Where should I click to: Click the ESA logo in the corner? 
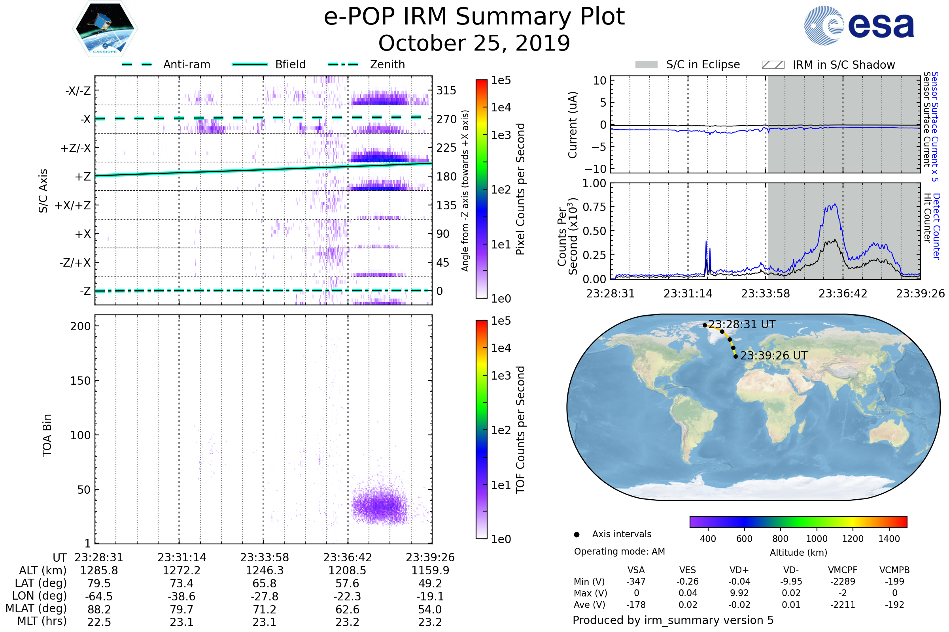coord(859,25)
